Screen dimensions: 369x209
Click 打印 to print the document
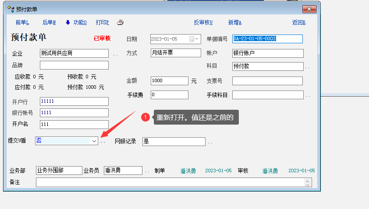coord(103,23)
